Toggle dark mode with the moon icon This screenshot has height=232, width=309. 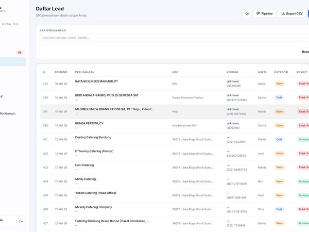pos(247,13)
